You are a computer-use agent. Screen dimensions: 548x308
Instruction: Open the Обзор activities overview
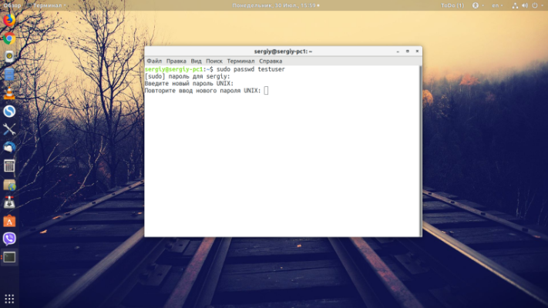[12, 5]
